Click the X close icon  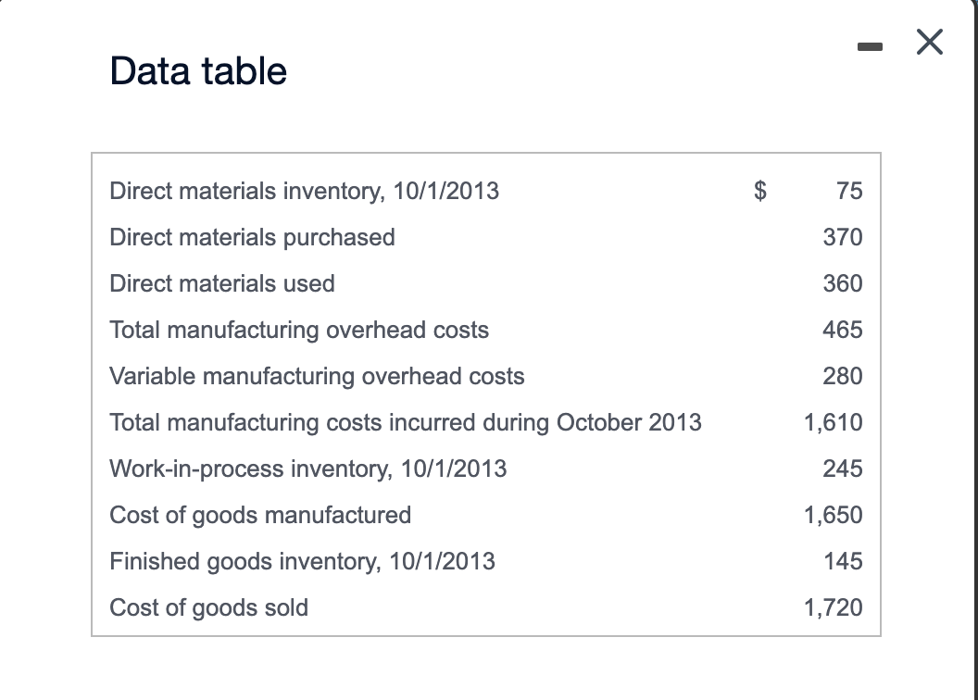(929, 43)
